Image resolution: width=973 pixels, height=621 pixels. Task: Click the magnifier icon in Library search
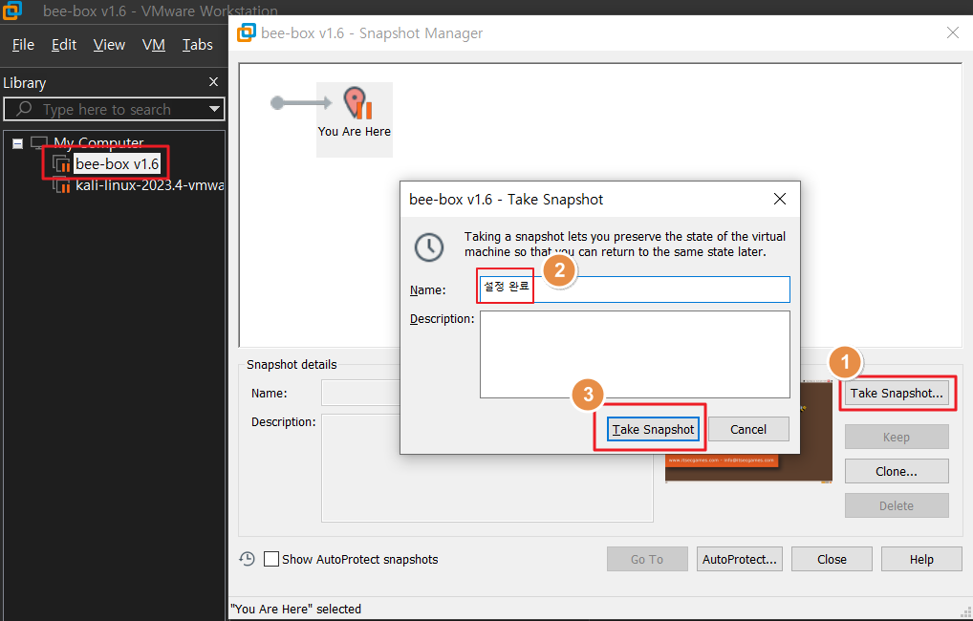[x=24, y=109]
